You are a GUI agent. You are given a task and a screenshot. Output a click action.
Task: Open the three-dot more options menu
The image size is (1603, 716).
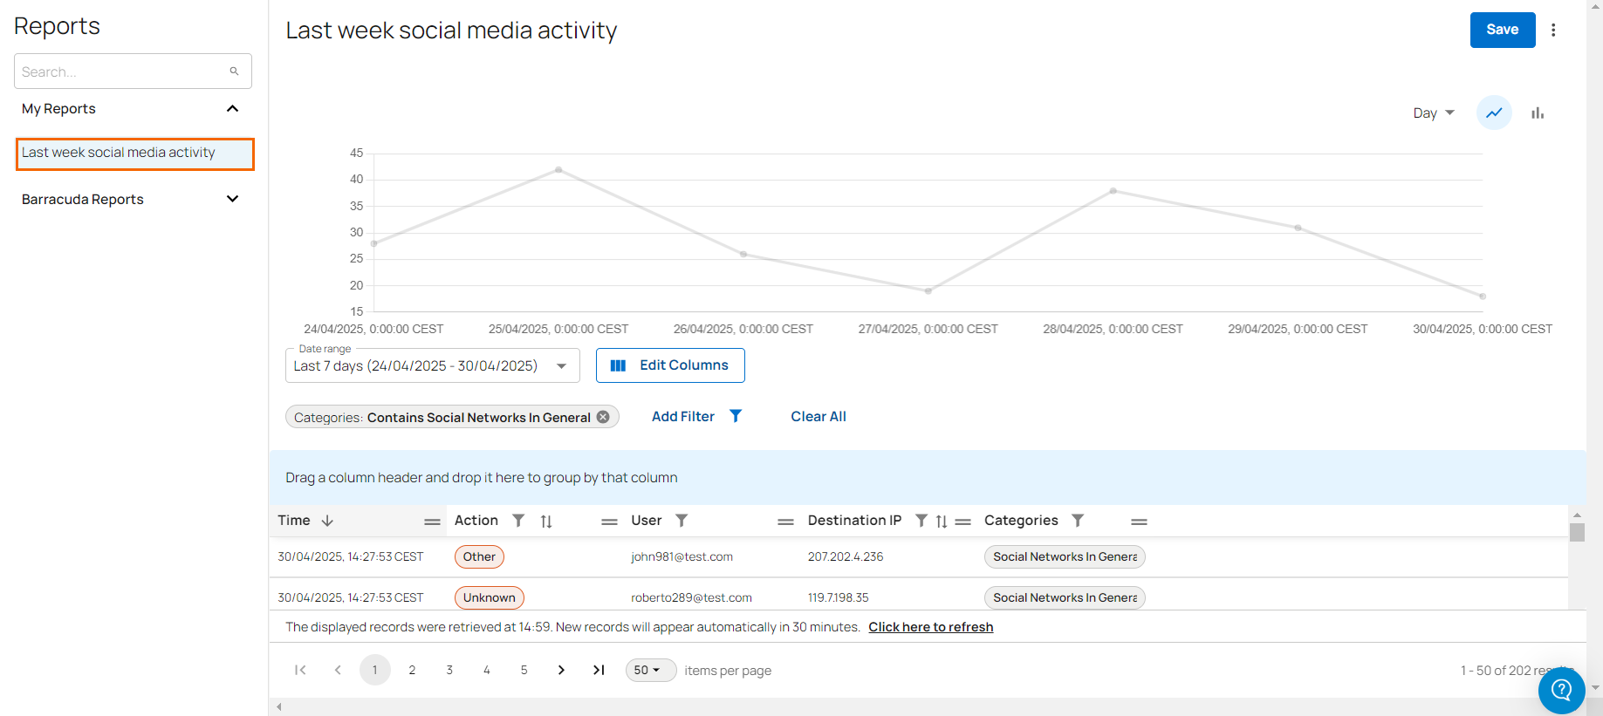(1553, 30)
